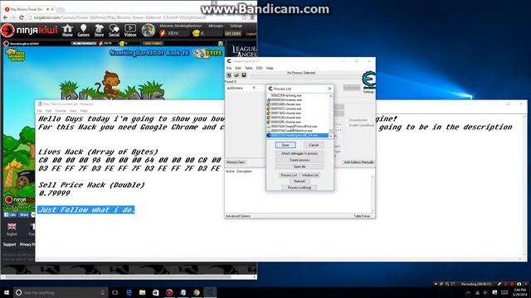The image size is (531, 298).
Task: Click the Memory View button
Action: (236, 162)
